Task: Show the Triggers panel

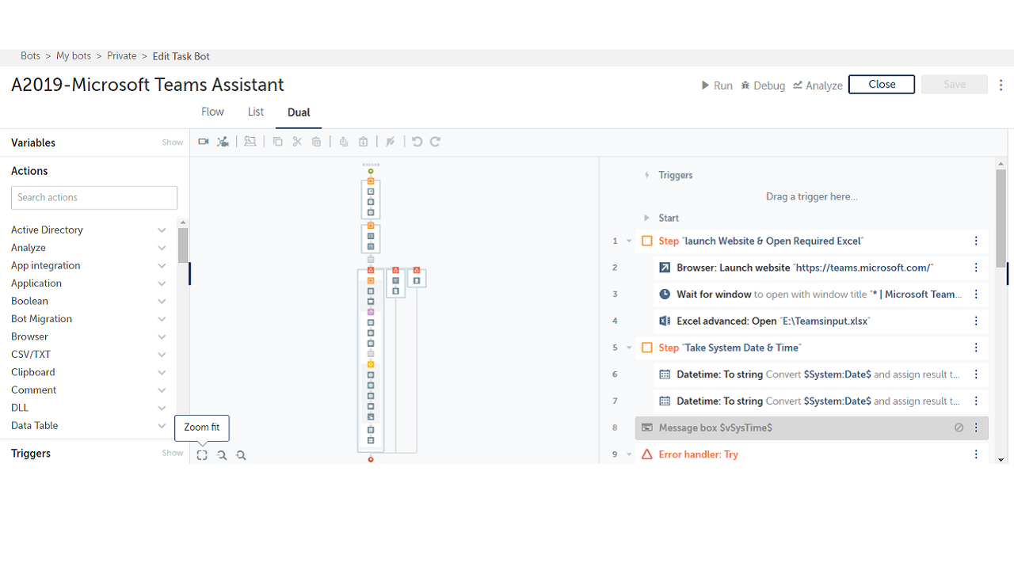Action: (172, 453)
